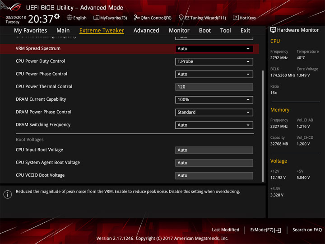Show the Hot Keys list
This screenshot has height=244, width=325.
244,18
